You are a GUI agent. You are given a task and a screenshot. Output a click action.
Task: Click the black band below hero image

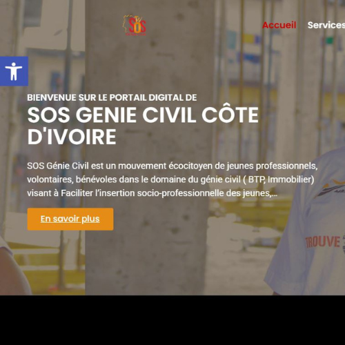(172, 320)
